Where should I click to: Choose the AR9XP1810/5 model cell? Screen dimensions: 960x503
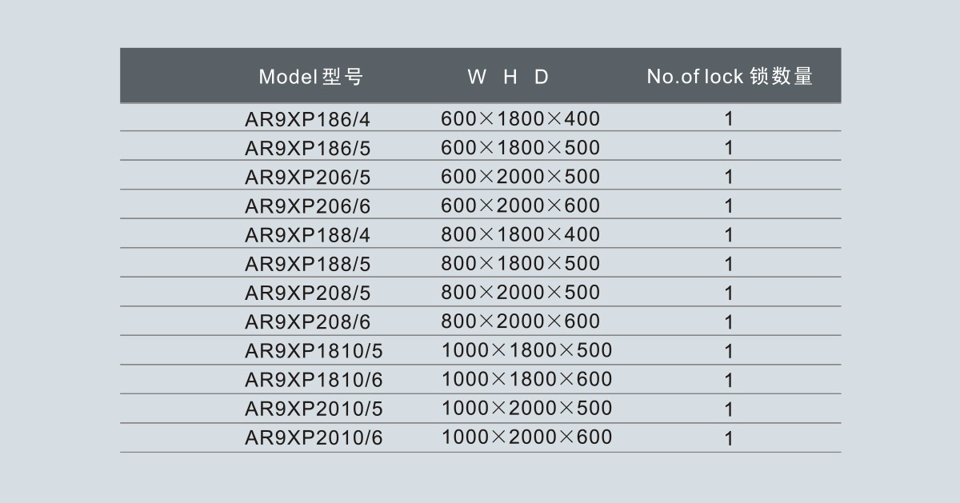click(x=314, y=351)
